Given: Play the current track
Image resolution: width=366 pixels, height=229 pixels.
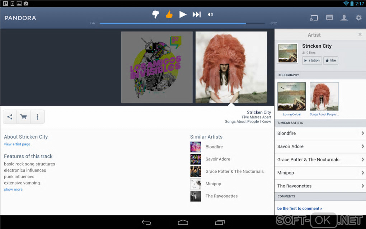Looking at the screenshot, I should coord(183,14).
